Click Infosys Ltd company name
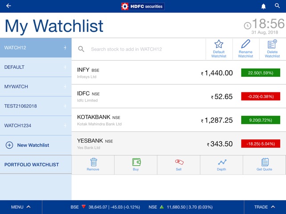286x214 pixels. point(87,77)
